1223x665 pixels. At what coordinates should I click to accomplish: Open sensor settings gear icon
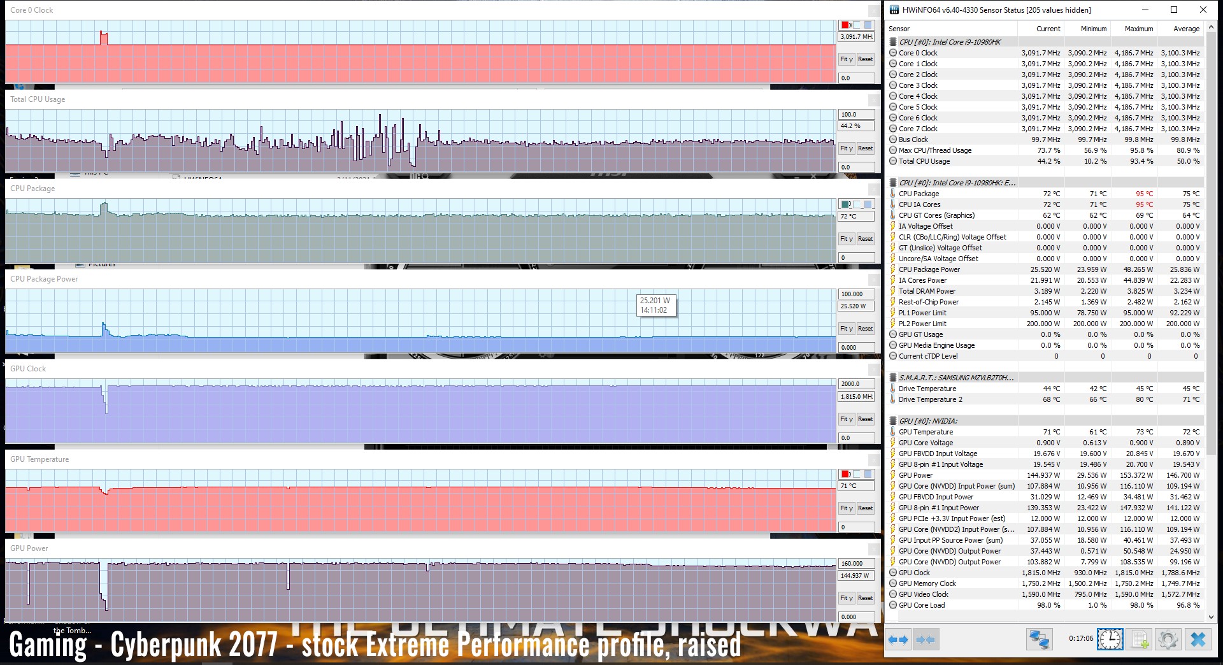click(x=1168, y=640)
